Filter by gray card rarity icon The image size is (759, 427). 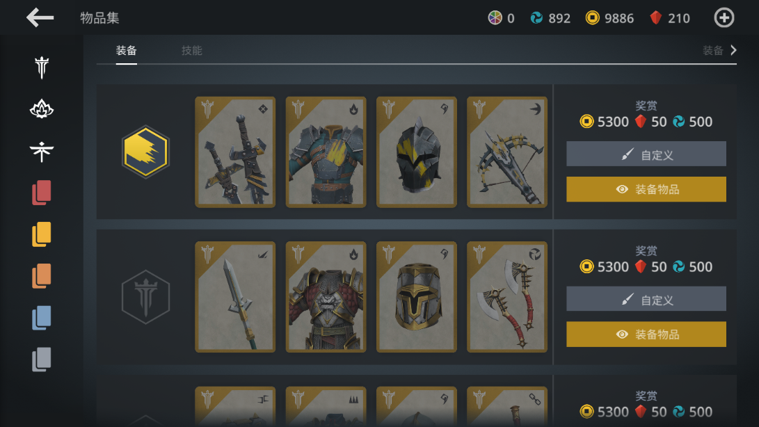pos(42,360)
